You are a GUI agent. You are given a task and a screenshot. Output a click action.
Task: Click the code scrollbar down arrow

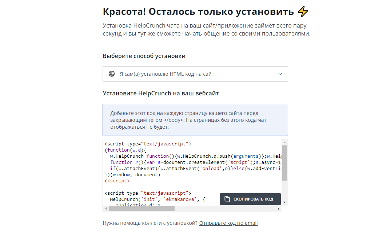click(284, 202)
